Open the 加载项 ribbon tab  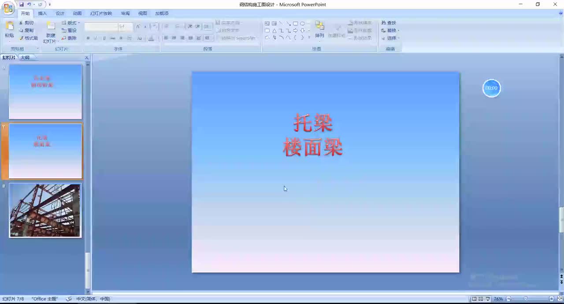[x=162, y=13]
